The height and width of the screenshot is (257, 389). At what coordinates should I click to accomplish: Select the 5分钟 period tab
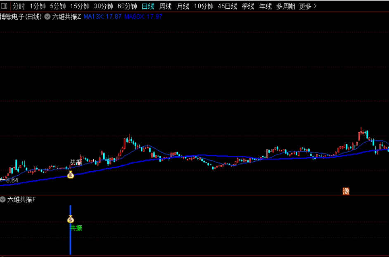tap(58, 6)
